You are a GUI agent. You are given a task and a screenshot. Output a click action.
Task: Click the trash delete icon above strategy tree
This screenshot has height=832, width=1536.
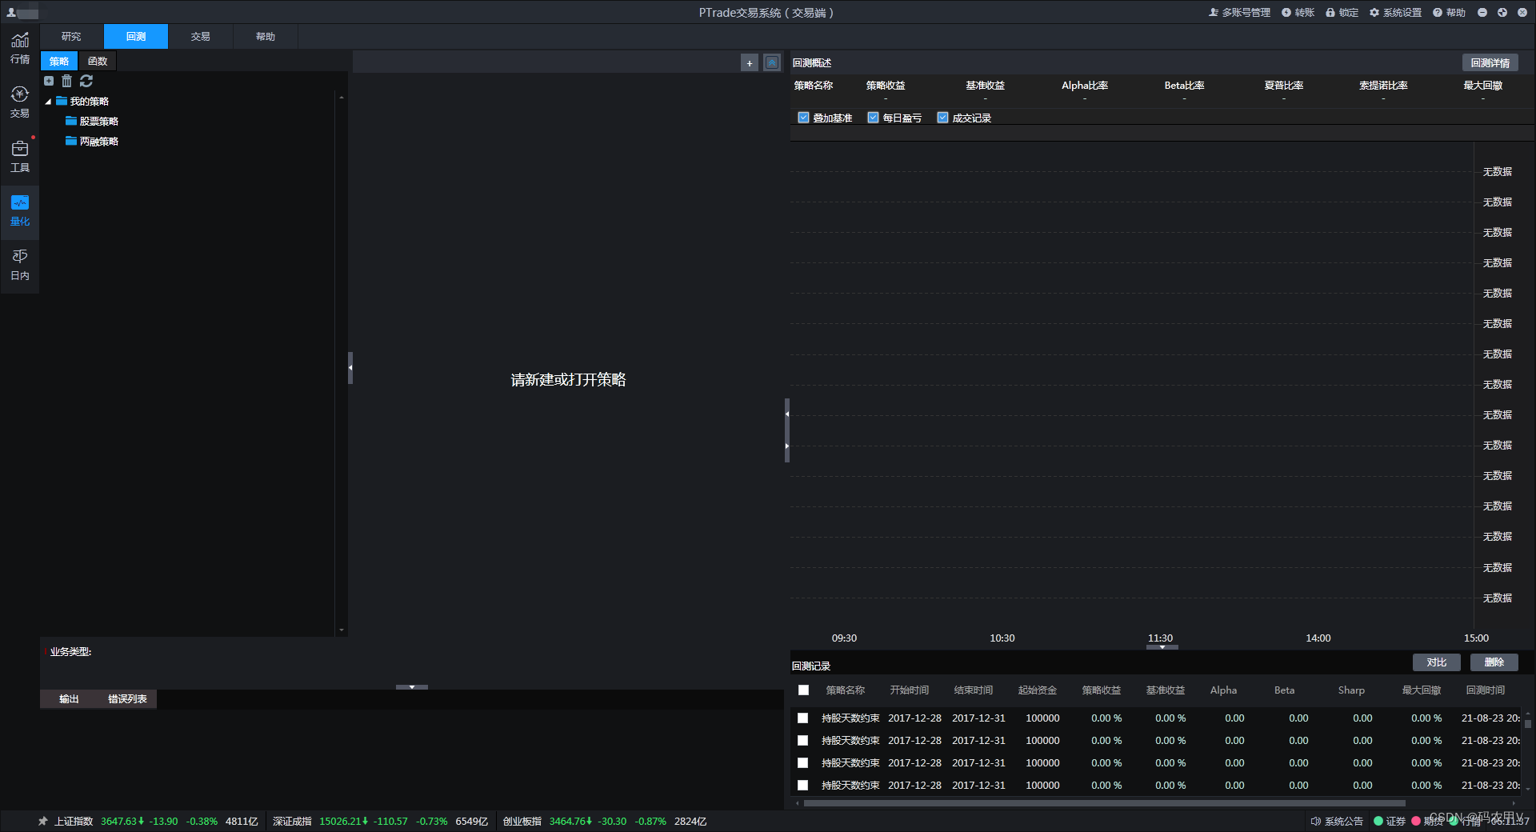pyautogui.click(x=67, y=81)
